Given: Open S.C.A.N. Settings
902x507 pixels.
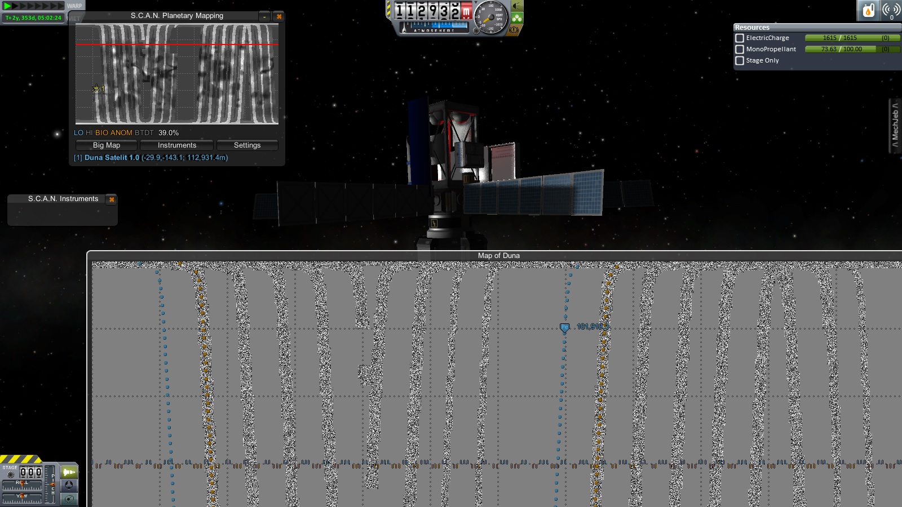Looking at the screenshot, I should click(247, 145).
